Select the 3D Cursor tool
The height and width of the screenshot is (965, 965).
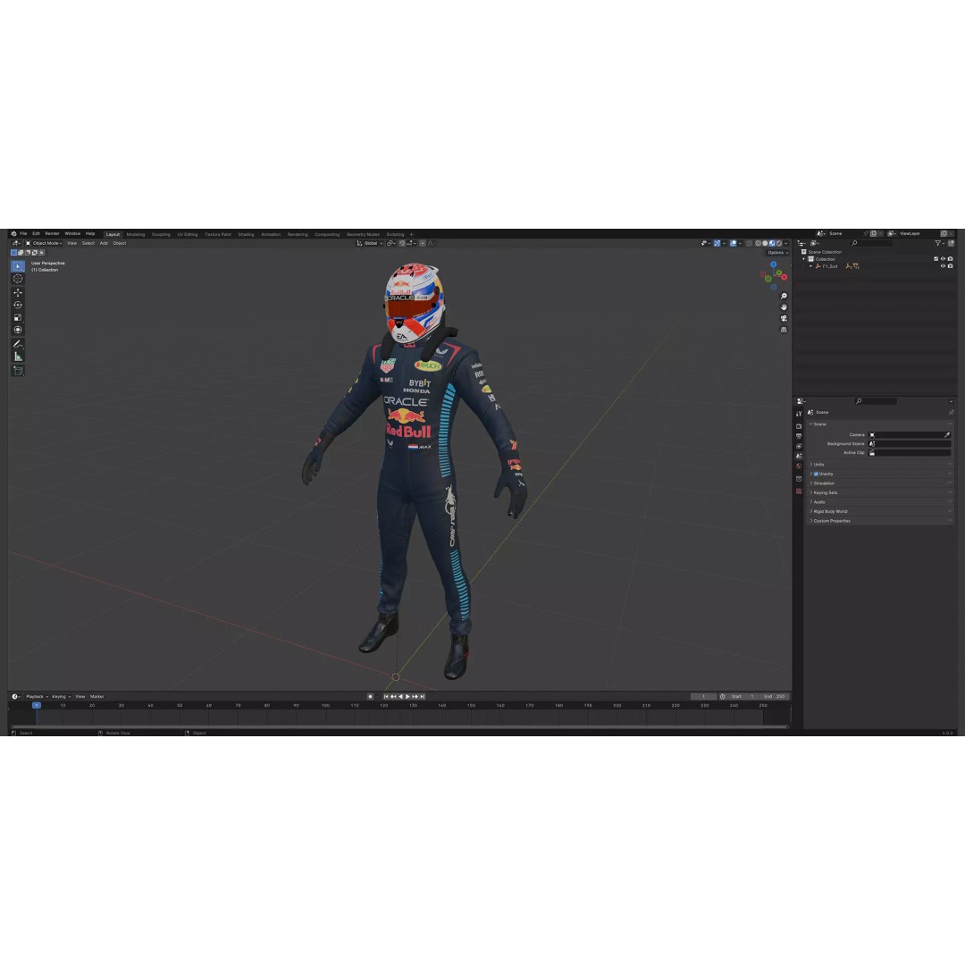(x=18, y=279)
